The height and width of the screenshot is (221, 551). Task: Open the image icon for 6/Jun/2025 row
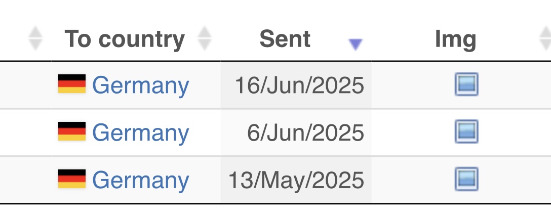(466, 131)
